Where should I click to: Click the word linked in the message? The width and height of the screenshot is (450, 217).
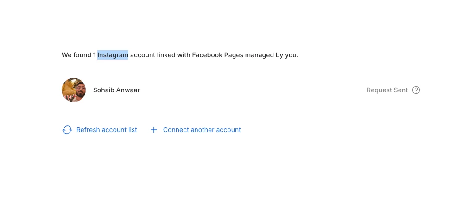[166, 55]
